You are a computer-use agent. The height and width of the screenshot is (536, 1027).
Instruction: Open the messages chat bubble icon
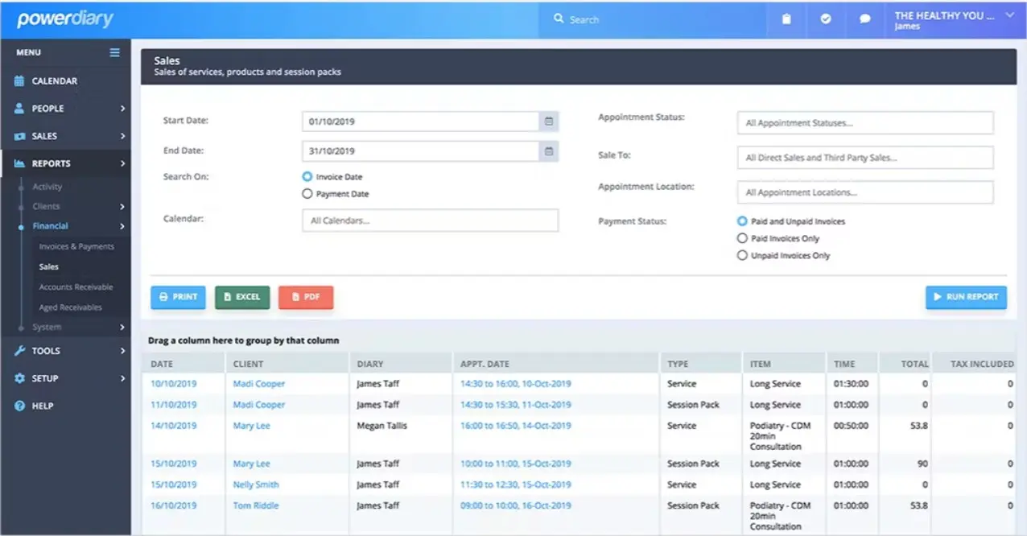click(865, 19)
